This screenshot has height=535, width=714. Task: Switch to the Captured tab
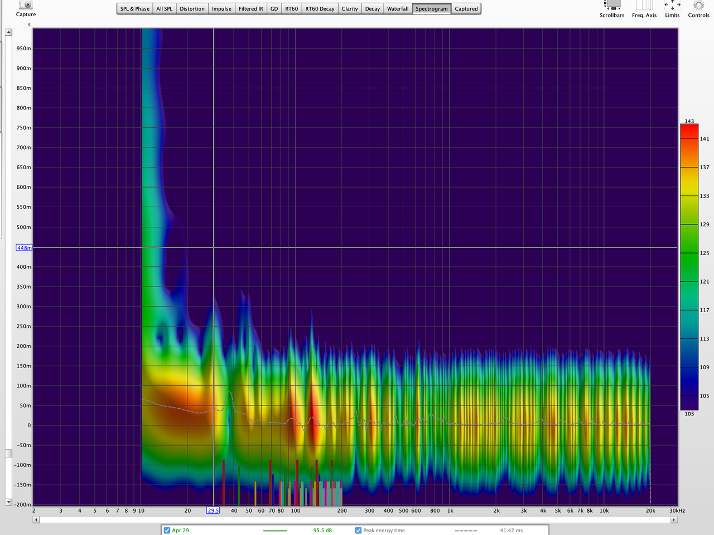[x=466, y=9]
